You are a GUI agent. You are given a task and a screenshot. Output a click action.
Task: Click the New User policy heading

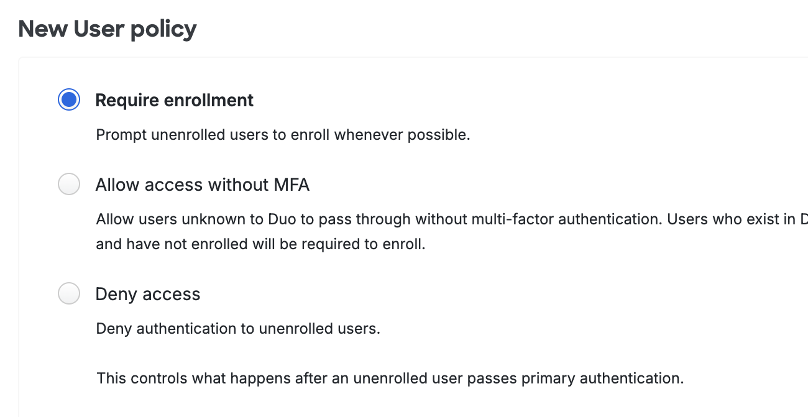[107, 29]
